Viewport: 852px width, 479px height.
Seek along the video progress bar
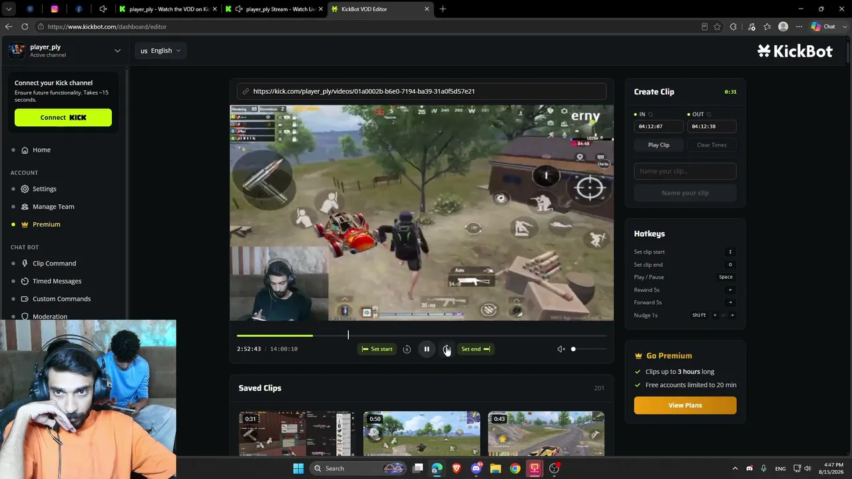421,335
